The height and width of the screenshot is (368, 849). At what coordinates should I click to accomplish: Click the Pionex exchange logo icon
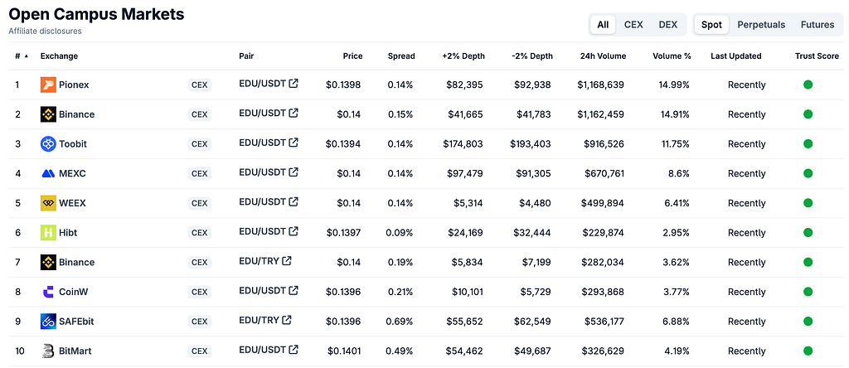click(48, 85)
